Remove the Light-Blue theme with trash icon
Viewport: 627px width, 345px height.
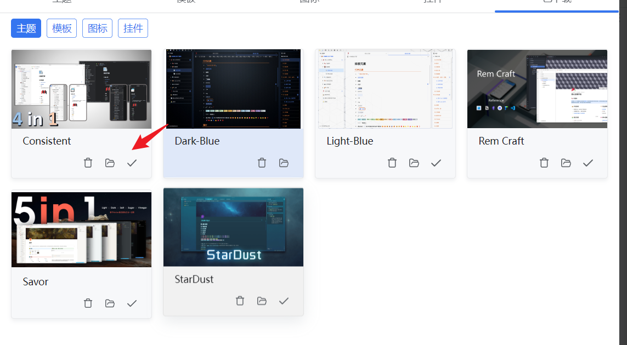(x=392, y=163)
